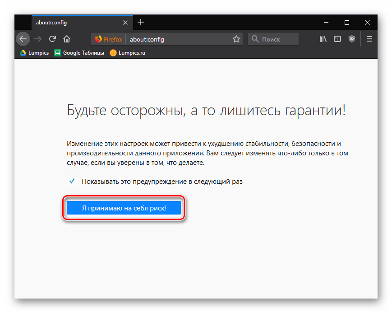Open the uBlock shield extension icon

click(352, 39)
